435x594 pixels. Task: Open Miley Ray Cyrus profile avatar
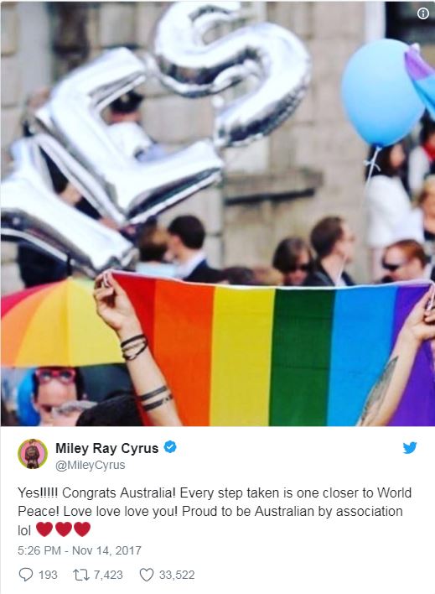33,454
